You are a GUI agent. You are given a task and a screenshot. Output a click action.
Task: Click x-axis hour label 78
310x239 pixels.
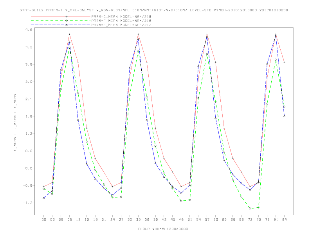click(267, 219)
